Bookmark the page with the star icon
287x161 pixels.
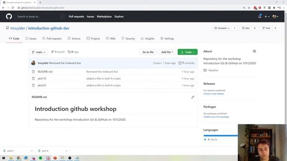pos(249,8)
